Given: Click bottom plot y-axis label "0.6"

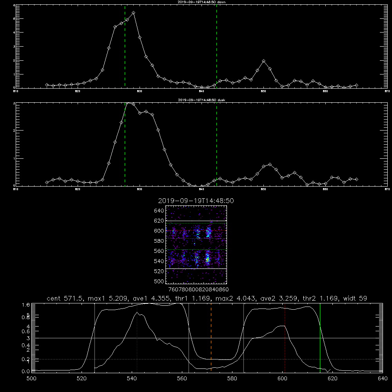Looking at the screenshot, I should click(26, 331).
